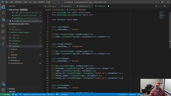Open database.py in the file tree
The height and width of the screenshot is (96, 171).
[16, 41]
